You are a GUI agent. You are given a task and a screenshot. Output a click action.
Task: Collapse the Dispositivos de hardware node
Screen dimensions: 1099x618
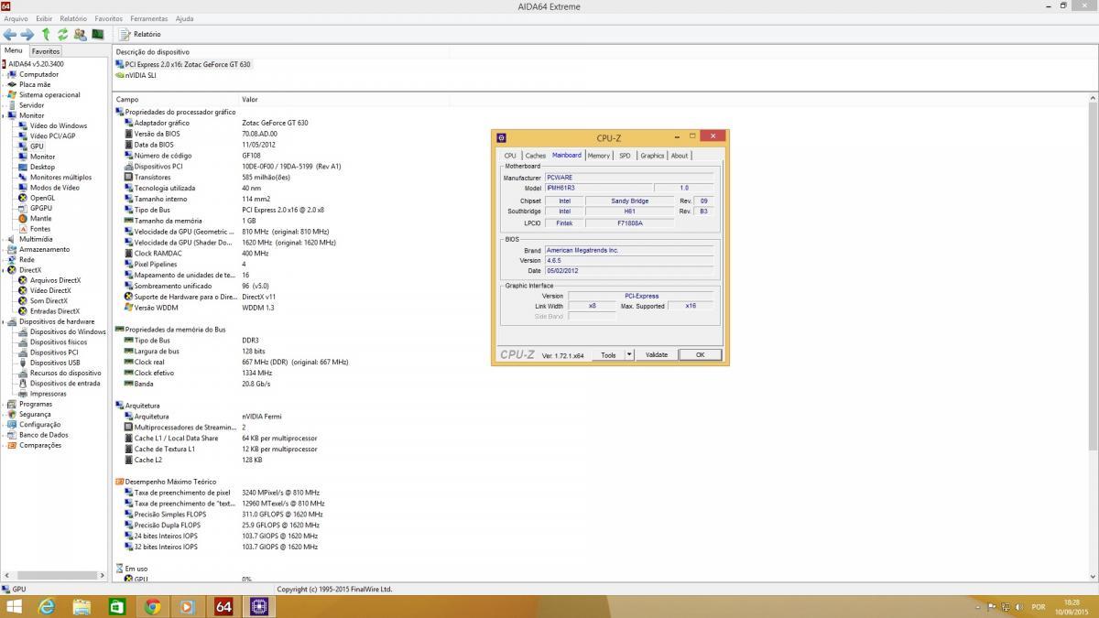pos(4,321)
